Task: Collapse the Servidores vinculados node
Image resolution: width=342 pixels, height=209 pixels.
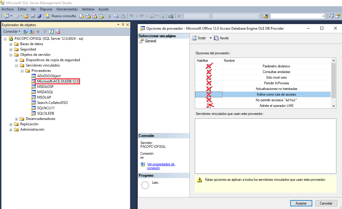Action: click(16, 66)
